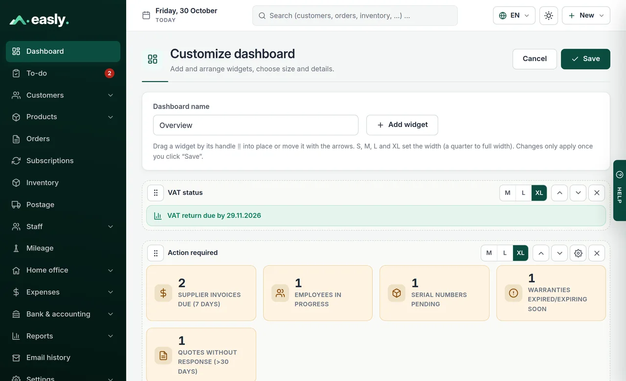The image size is (626, 381).
Task: Focus the global search box
Action: click(x=355, y=16)
